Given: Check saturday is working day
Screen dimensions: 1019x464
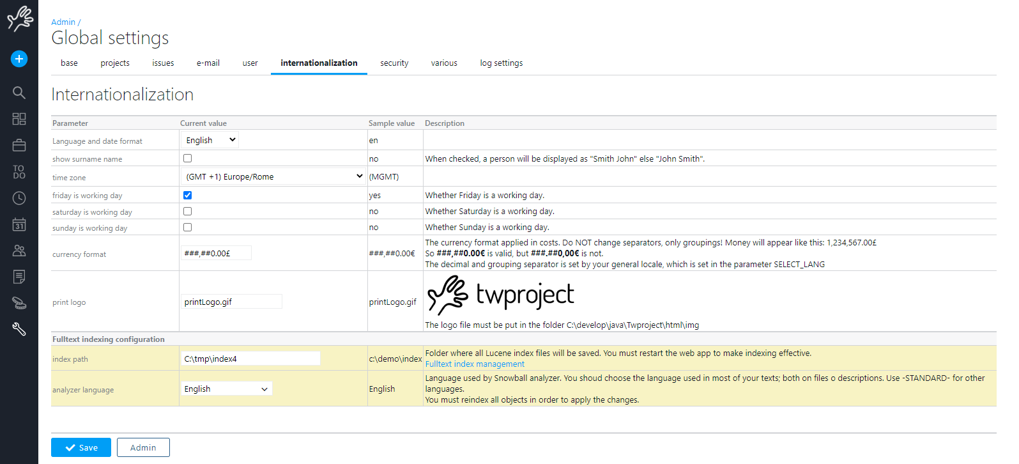Looking at the screenshot, I should tap(187, 211).
